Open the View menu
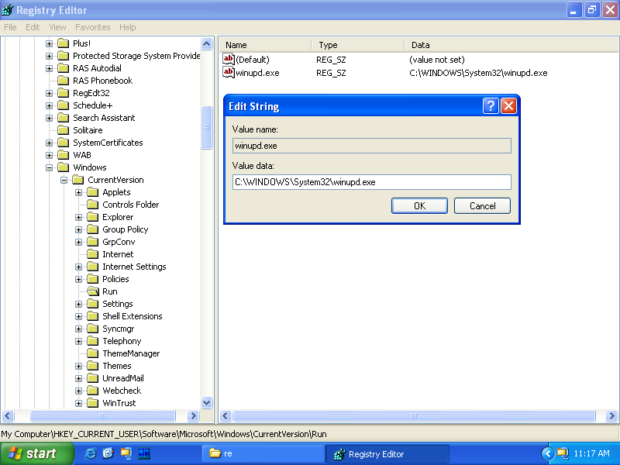The width and height of the screenshot is (620, 465). [x=57, y=27]
